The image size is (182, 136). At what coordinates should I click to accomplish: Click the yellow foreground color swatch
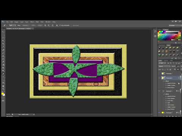tap(3, 94)
